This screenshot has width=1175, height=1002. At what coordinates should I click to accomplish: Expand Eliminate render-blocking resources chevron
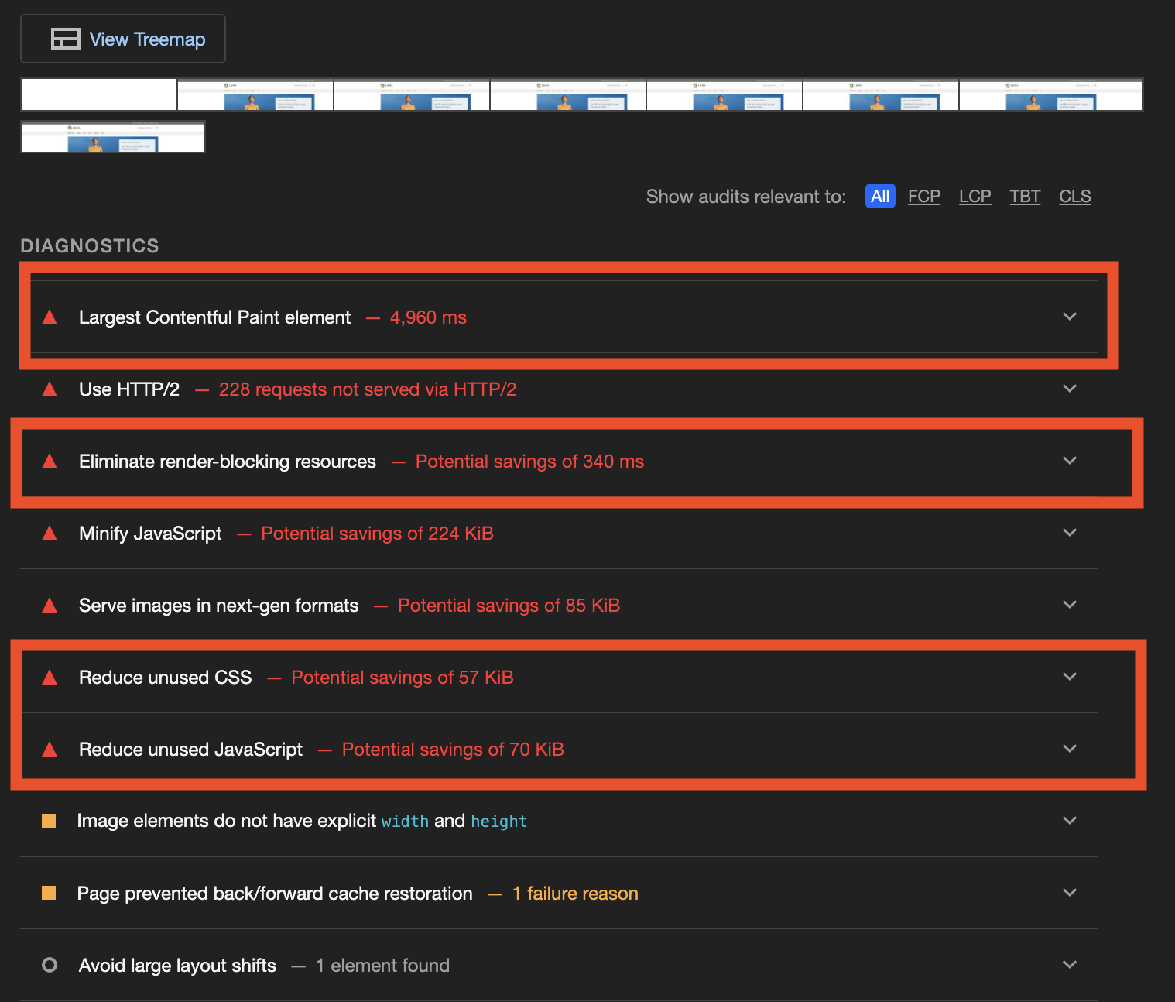(x=1070, y=461)
